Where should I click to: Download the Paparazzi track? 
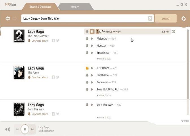(x=87, y=82)
